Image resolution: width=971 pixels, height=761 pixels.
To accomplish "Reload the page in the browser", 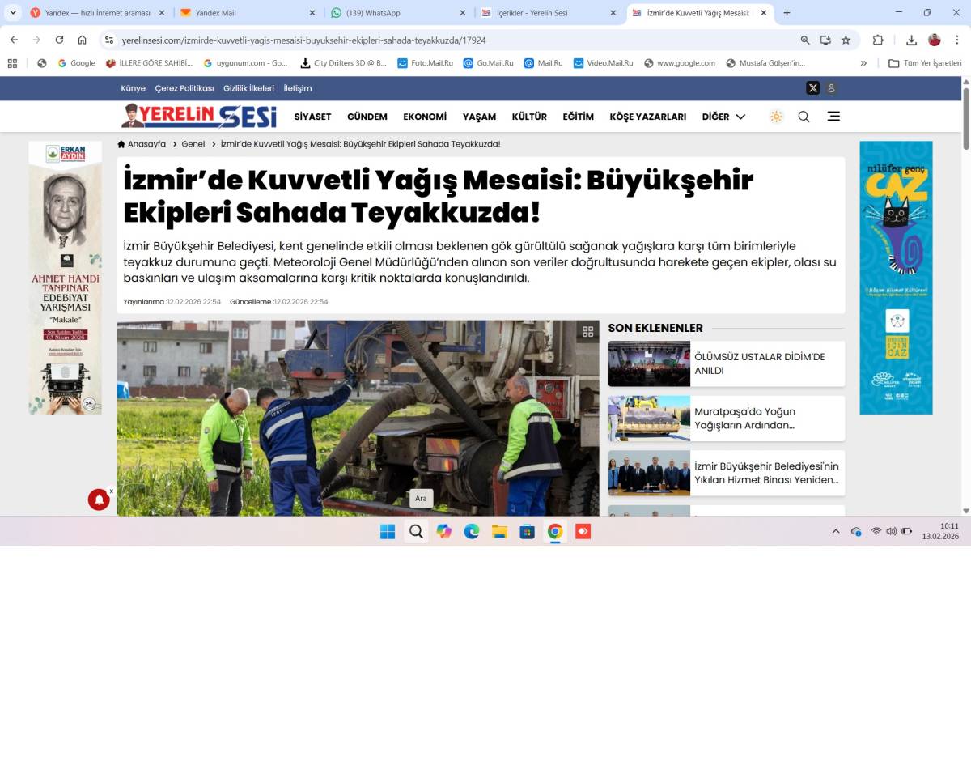I will click(59, 40).
